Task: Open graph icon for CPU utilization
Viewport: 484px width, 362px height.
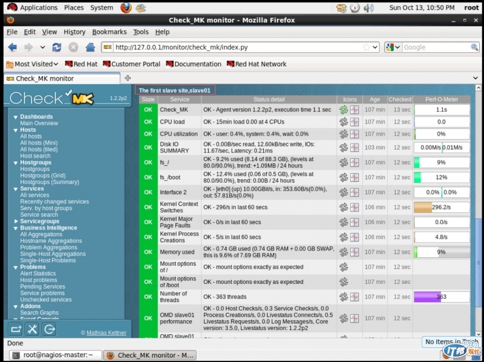Action: click(355, 134)
